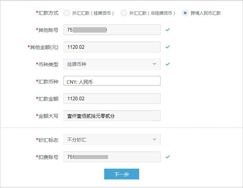This screenshot has height=188, width=243.
Task: Choose the 跨境人民币汇款 radio button
Action: pos(185,13)
